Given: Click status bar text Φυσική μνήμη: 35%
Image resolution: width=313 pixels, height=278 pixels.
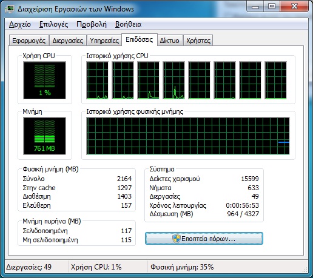Looking at the screenshot, I should pyautogui.click(x=182, y=267).
